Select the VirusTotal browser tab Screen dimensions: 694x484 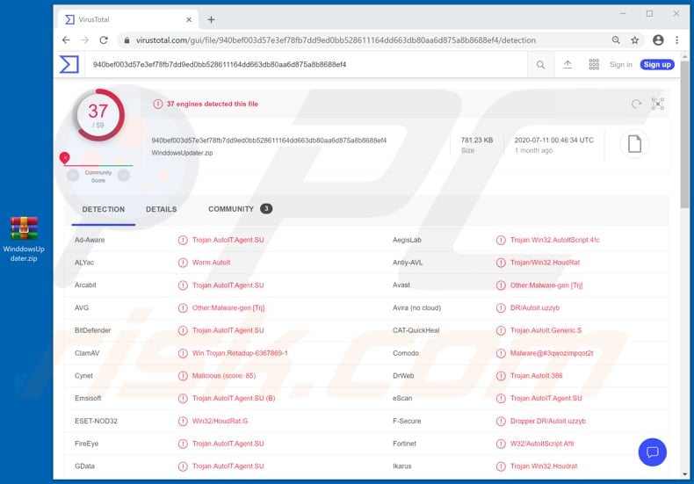point(127,19)
